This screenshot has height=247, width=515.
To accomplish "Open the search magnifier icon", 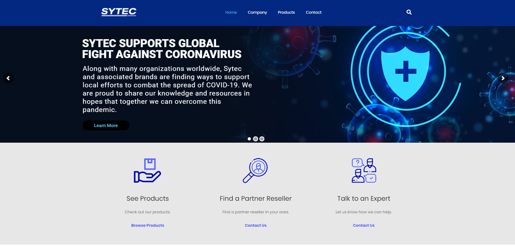I will tap(409, 12).
